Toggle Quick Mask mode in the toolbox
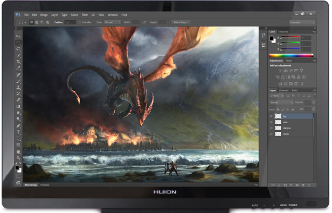This screenshot has height=213, width=332. tap(18, 176)
